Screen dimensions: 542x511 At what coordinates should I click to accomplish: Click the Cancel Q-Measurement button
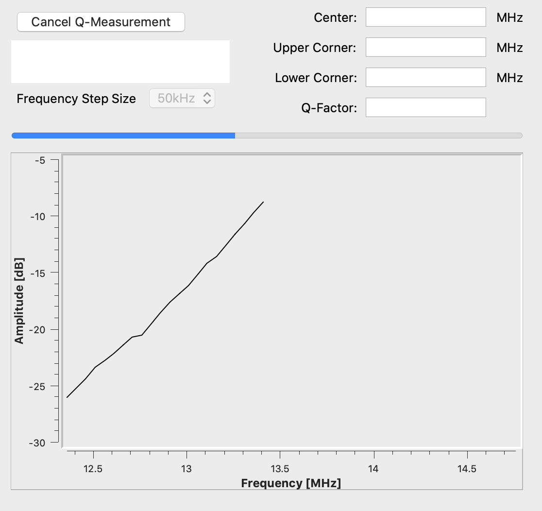click(x=101, y=21)
